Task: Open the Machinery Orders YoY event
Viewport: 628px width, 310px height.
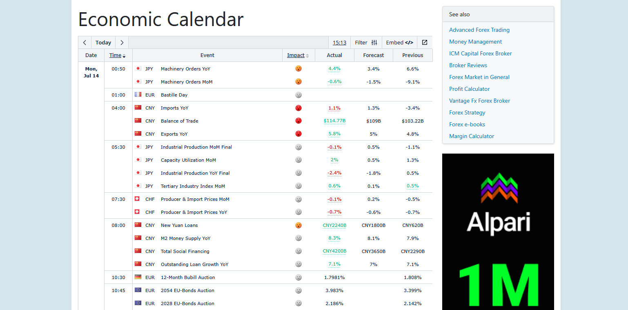Action: click(x=185, y=69)
